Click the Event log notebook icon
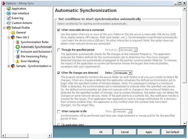 (9, 18)
